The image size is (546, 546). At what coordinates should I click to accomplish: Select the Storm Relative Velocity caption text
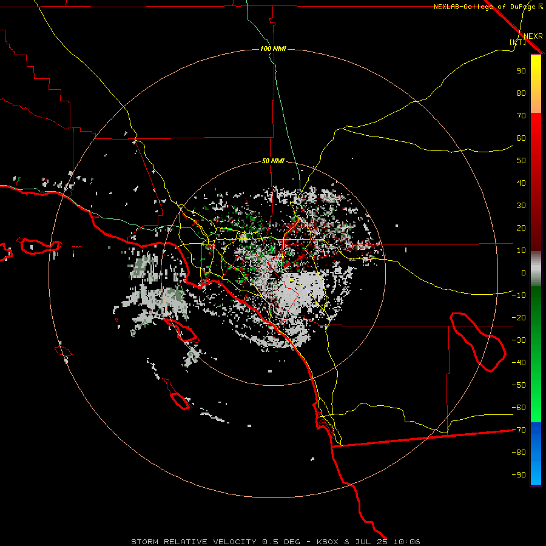coord(275,542)
